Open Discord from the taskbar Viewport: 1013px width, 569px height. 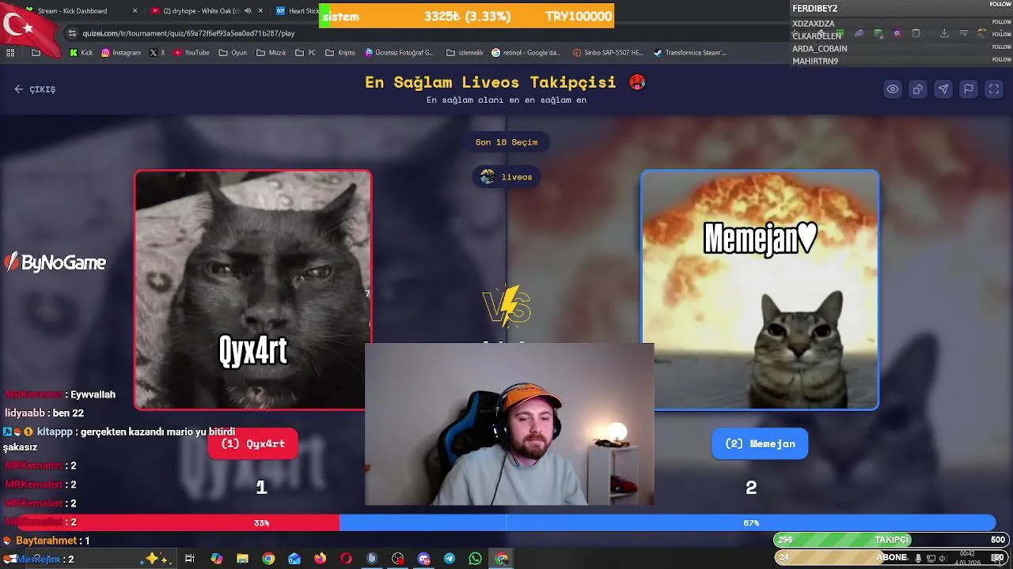click(x=423, y=559)
